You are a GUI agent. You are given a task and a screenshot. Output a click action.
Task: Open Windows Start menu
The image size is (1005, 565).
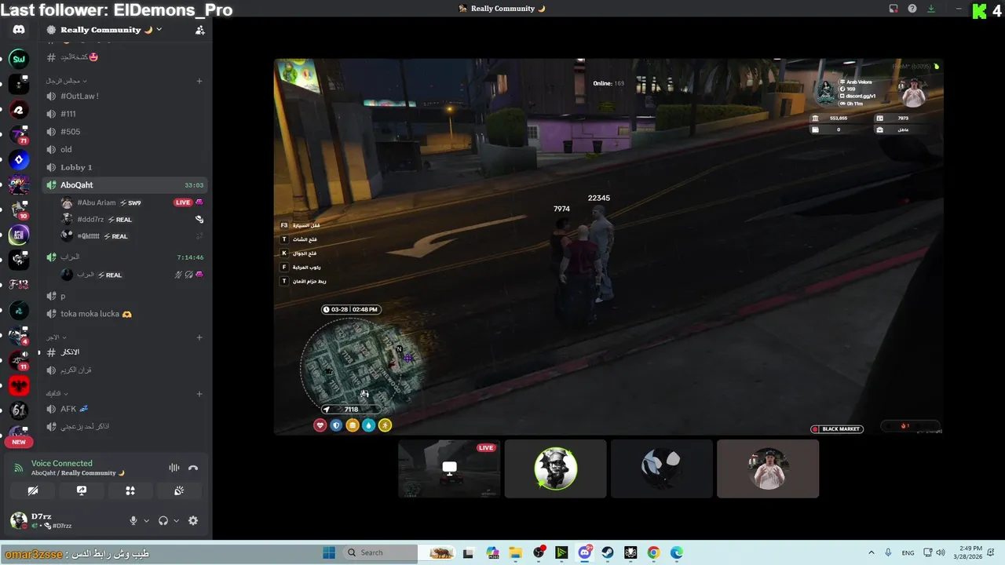coord(329,552)
